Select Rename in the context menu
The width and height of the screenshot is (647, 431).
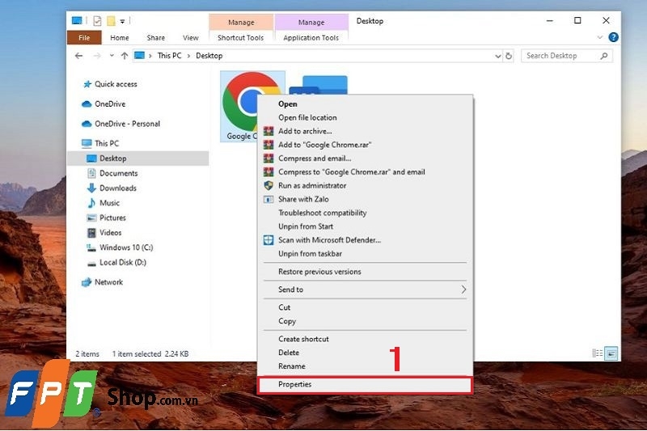click(365, 366)
